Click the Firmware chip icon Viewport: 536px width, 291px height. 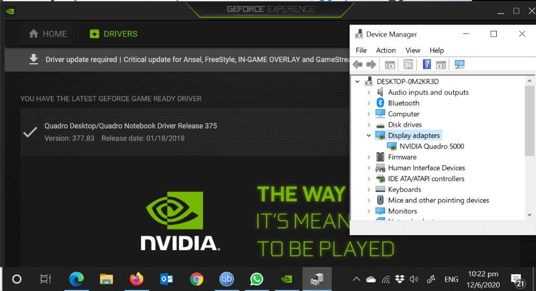pyautogui.click(x=380, y=157)
